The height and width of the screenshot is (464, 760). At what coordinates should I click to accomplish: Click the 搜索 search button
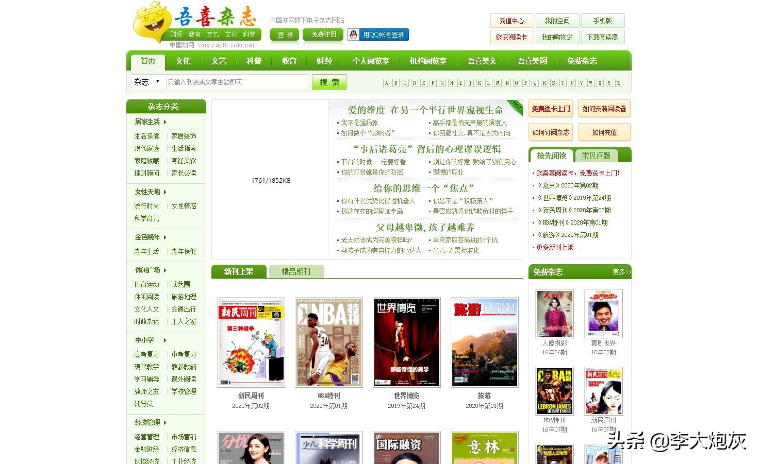click(329, 81)
